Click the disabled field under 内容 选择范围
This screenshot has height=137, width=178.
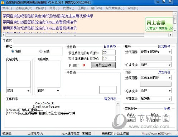point(156,84)
